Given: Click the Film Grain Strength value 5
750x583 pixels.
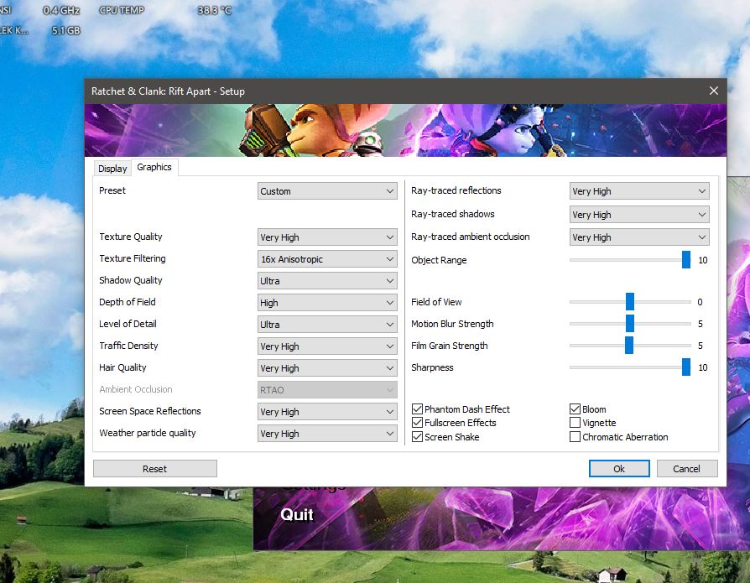Looking at the screenshot, I should pos(701,346).
